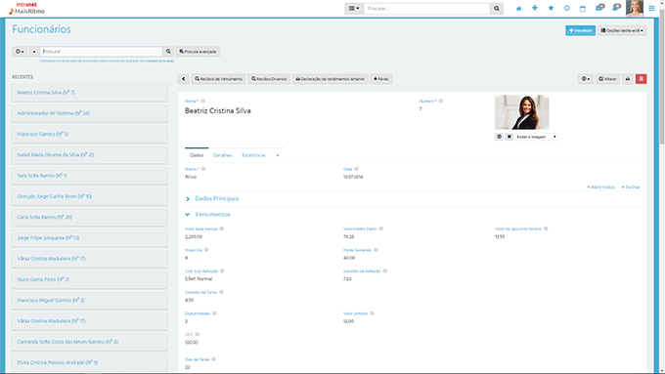The height and width of the screenshot is (374, 665).
Task: Click Abrir todos link
Action: pyautogui.click(x=600, y=187)
